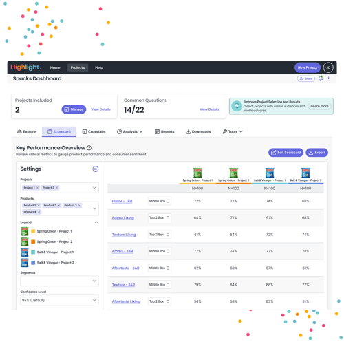Remove Product 4 chip from Products
Screen dimensions: 344x344
(x=39, y=211)
